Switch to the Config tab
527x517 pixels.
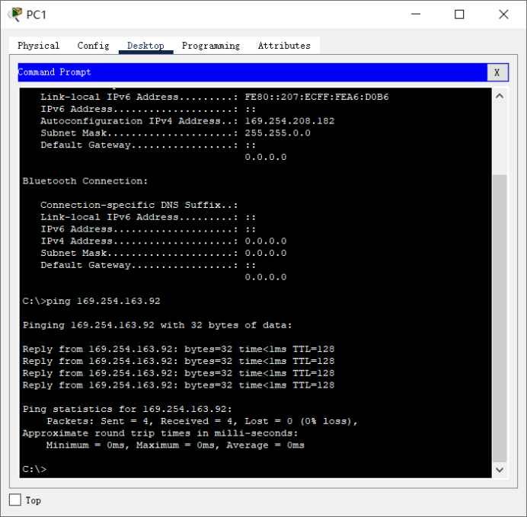(x=93, y=46)
